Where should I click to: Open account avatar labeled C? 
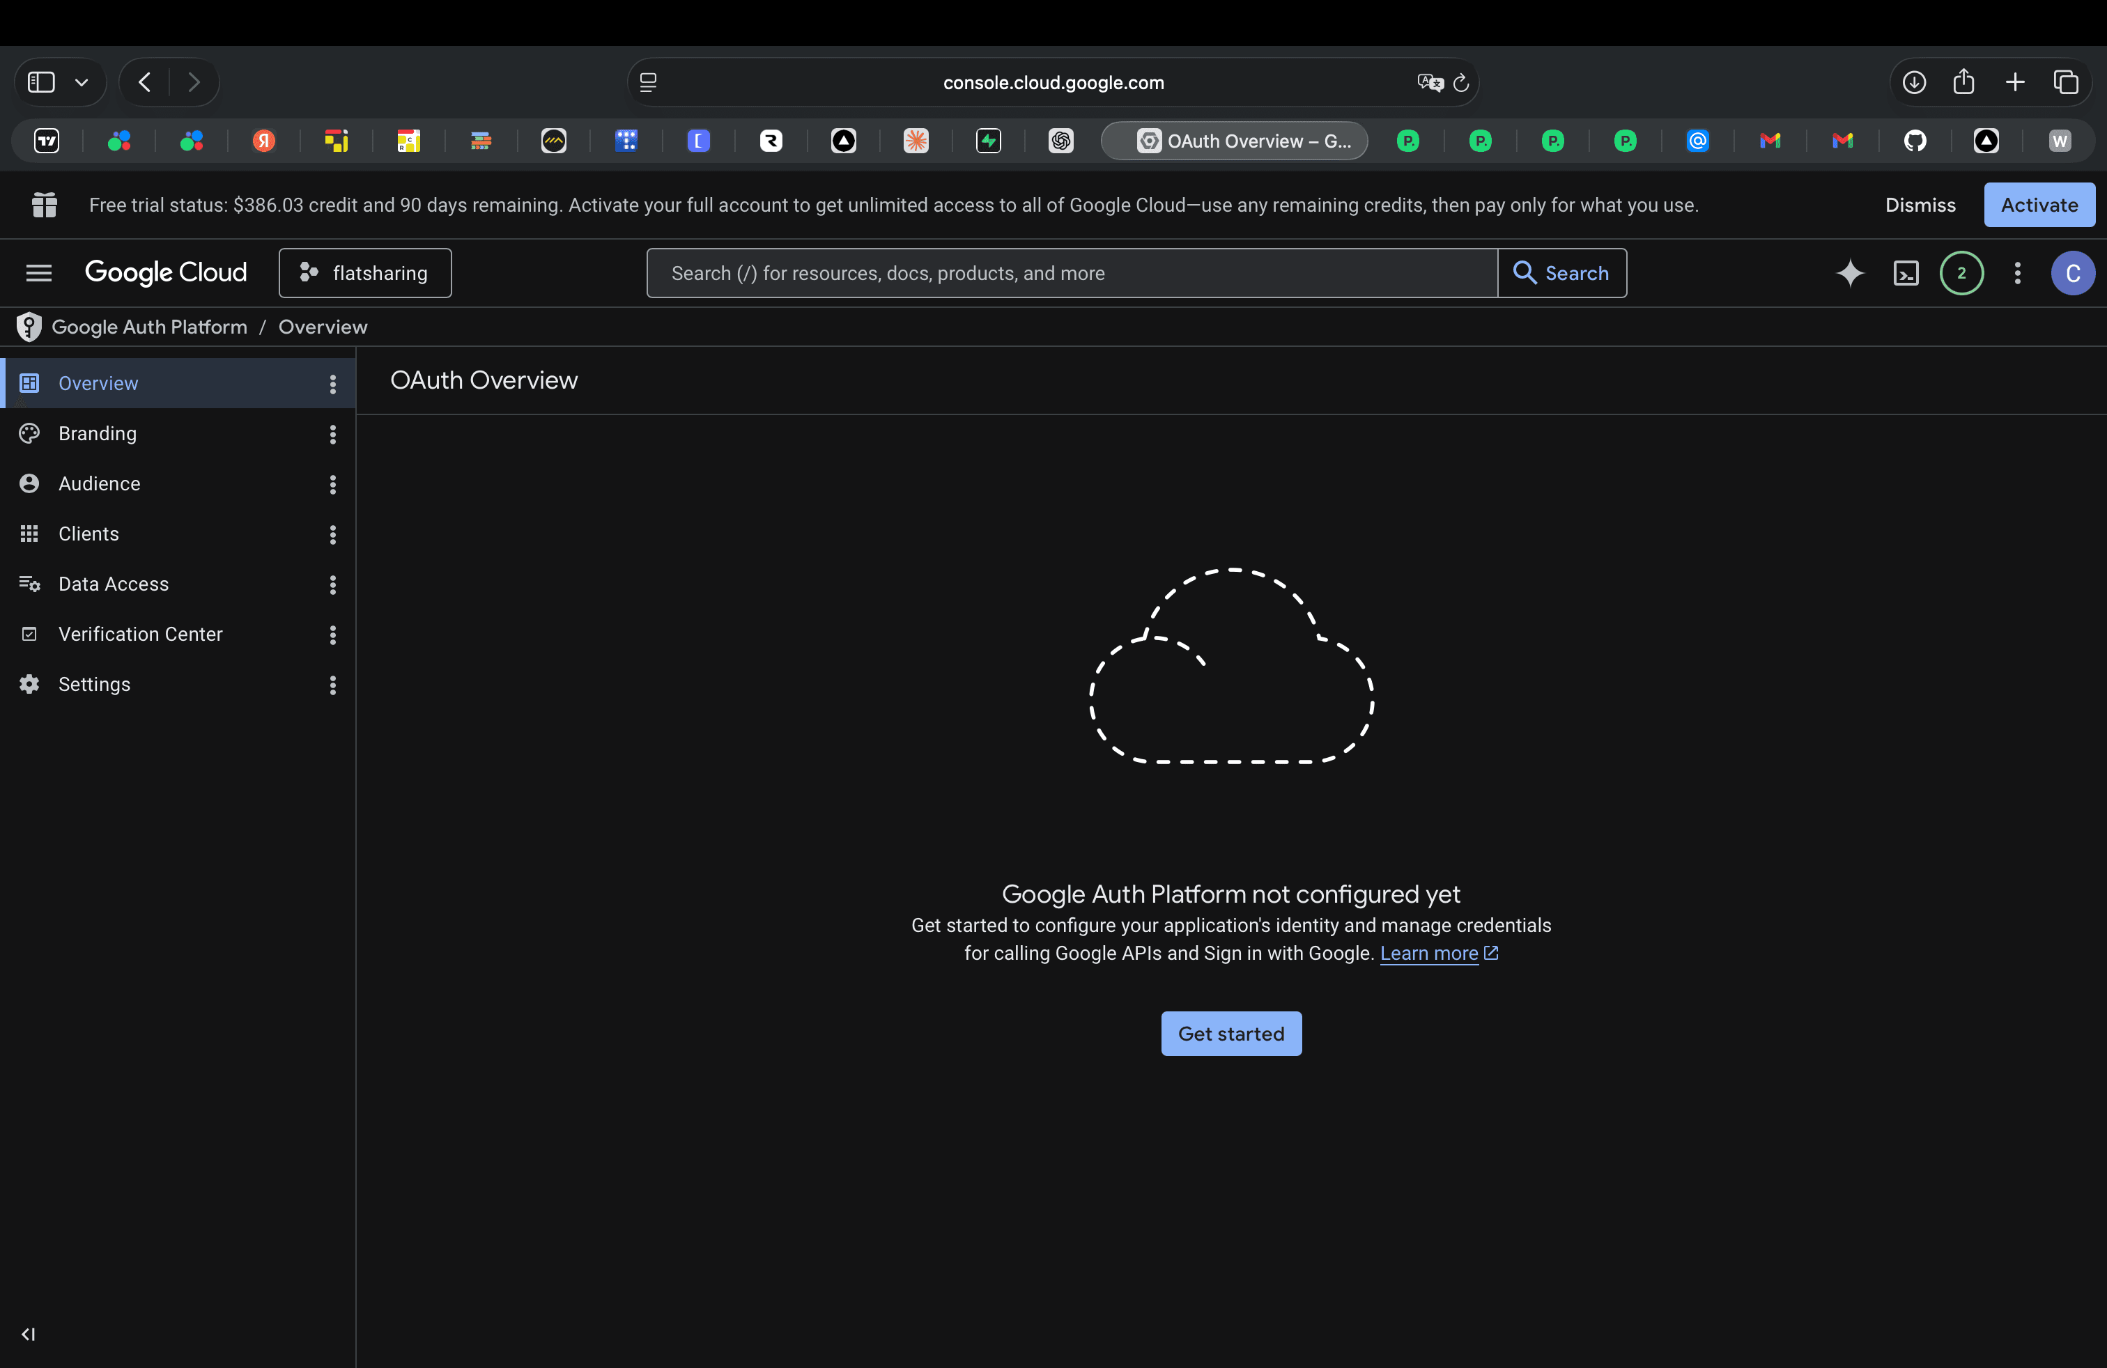(2071, 274)
